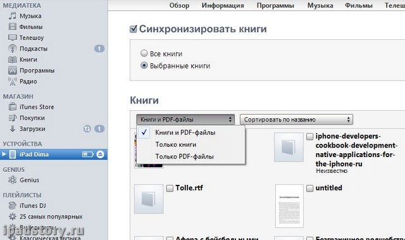Click the untitled document thumbnail
Viewport: 405px width, 240px height.
pyautogui.click(x=289, y=206)
